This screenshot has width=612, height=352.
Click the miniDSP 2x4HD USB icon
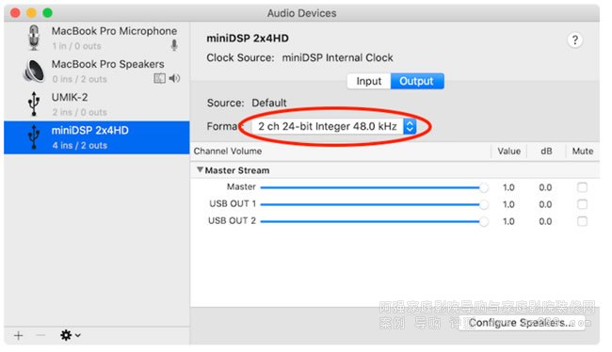coord(34,137)
